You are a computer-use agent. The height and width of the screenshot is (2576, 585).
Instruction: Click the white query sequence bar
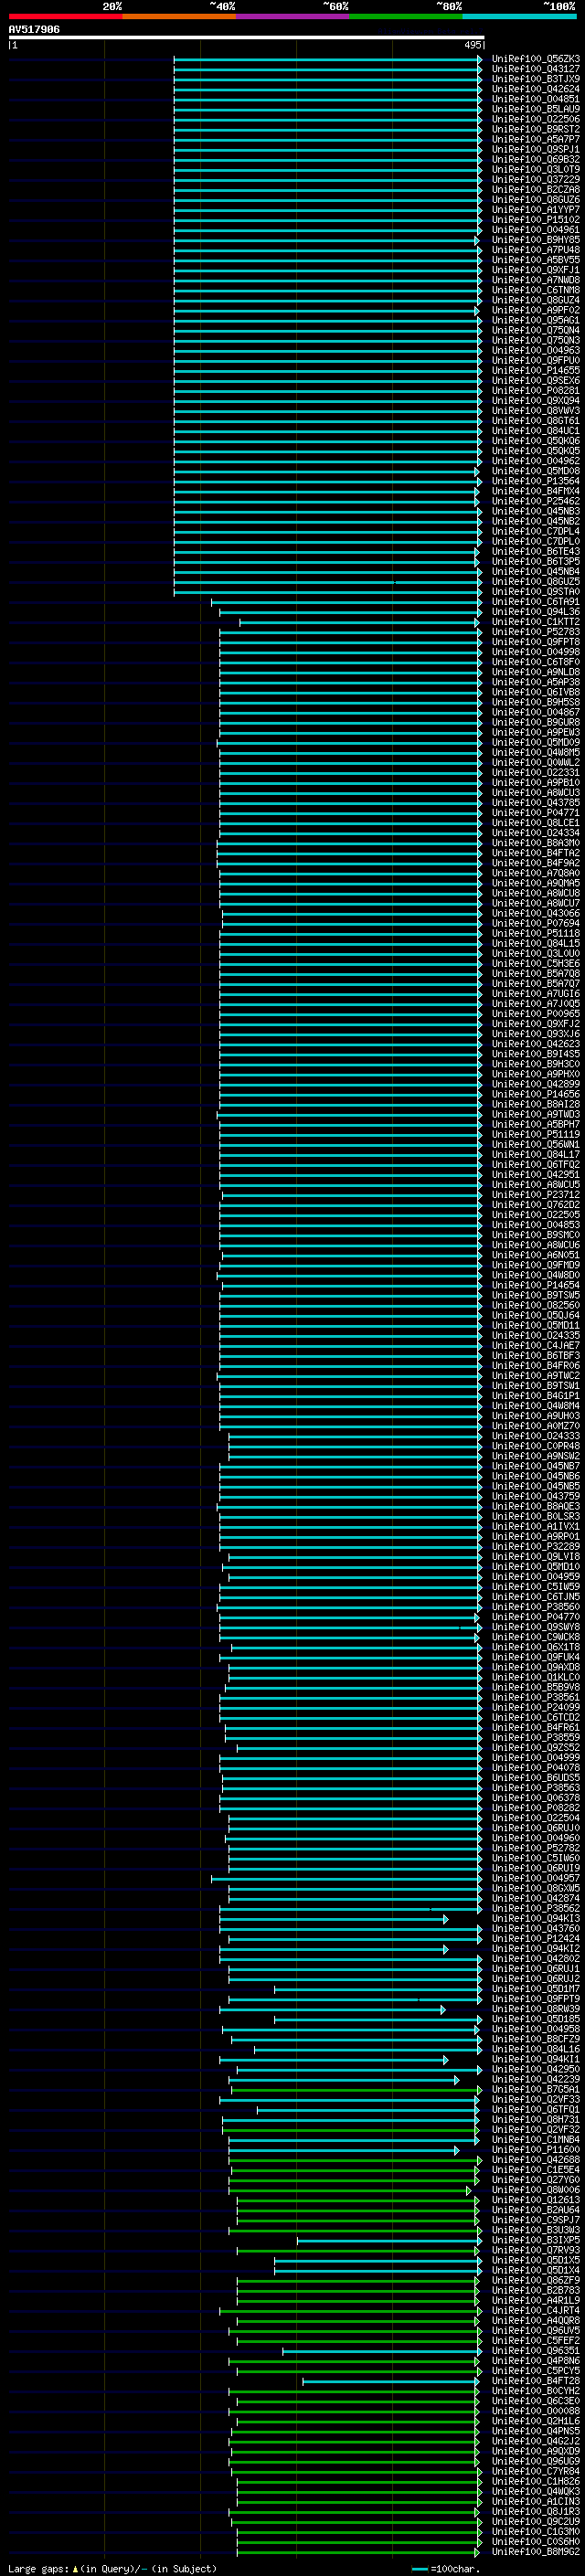(x=246, y=38)
